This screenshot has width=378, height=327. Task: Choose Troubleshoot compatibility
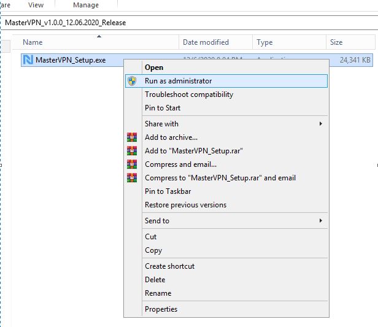click(226, 94)
